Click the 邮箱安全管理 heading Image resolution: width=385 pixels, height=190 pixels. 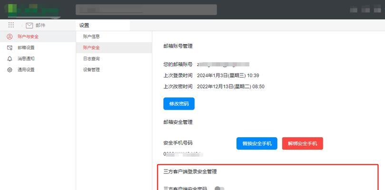(x=178, y=122)
